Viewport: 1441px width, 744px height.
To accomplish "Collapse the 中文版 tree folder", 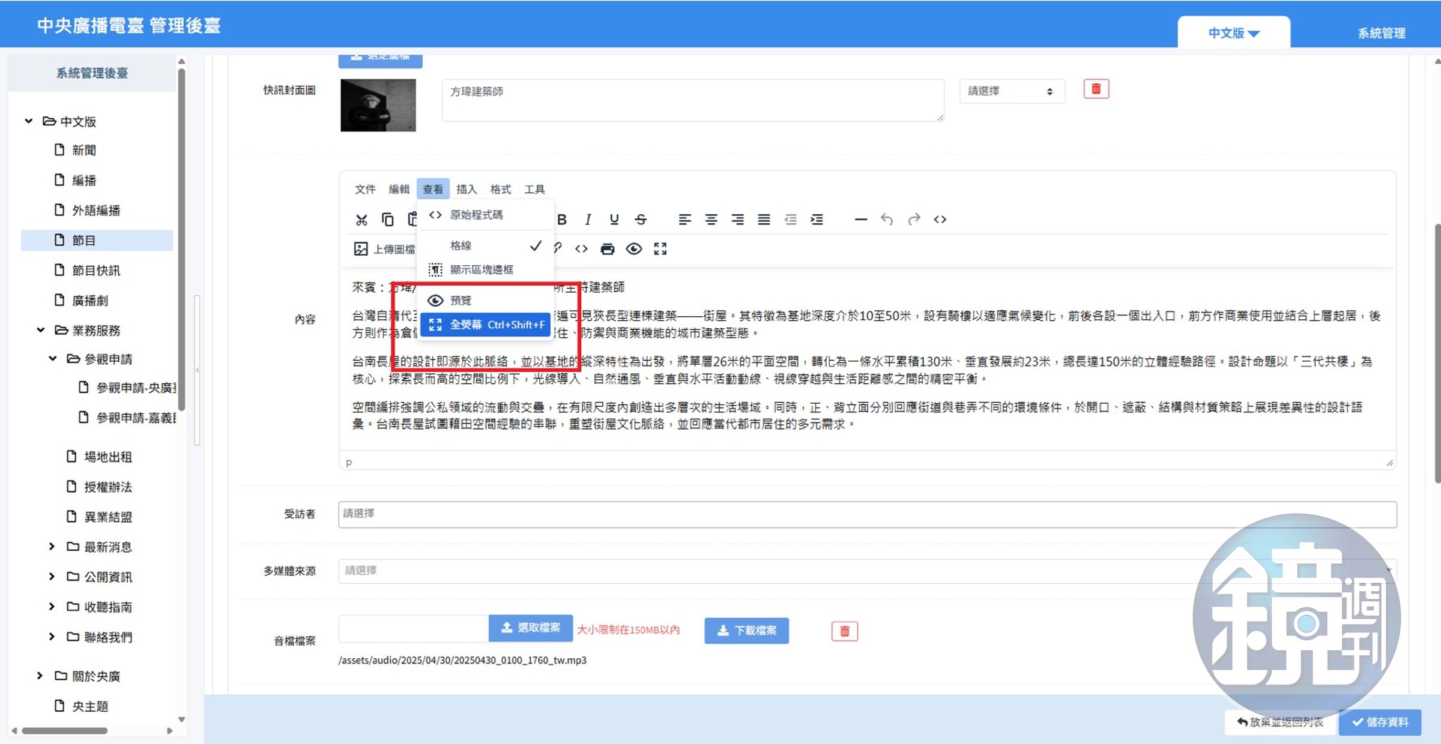I will (x=28, y=121).
